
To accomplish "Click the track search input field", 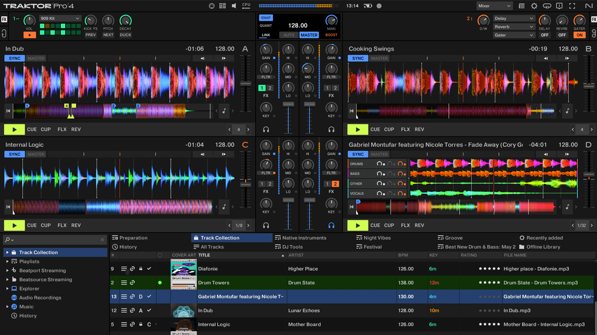I will pyautogui.click(x=55, y=239).
